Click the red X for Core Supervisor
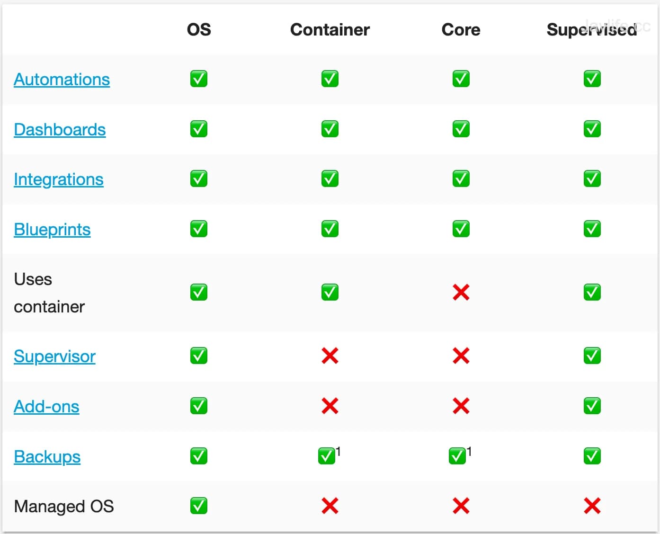This screenshot has width=660, height=534. click(461, 356)
